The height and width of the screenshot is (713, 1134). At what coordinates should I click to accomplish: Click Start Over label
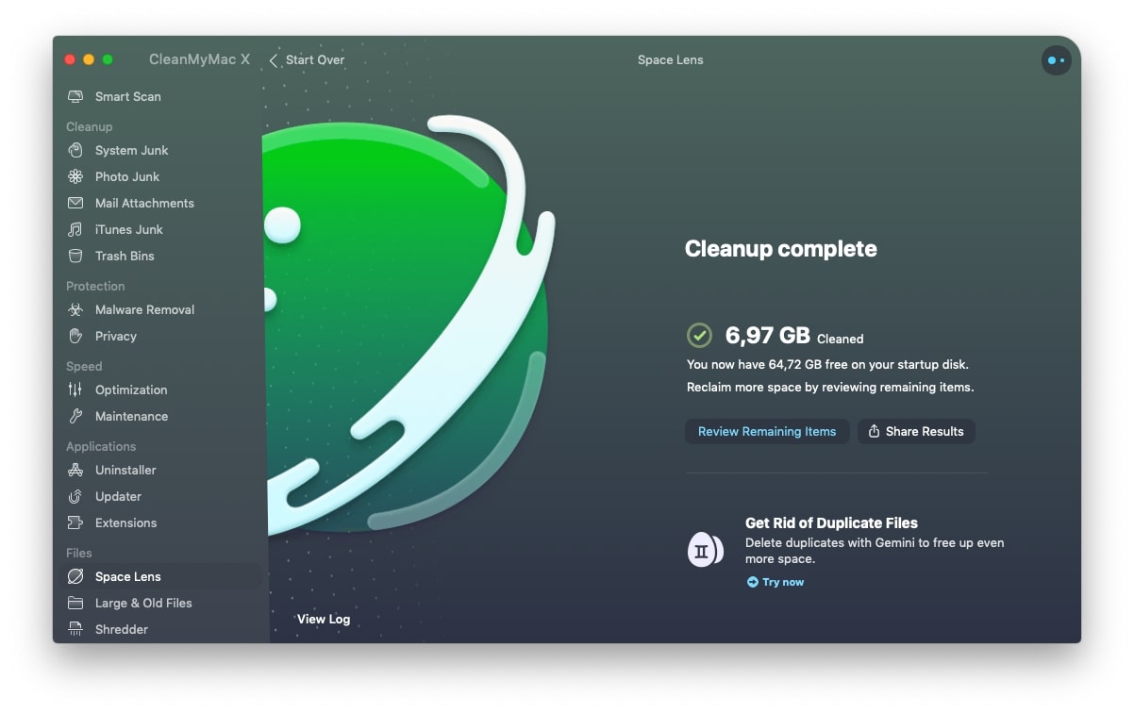pos(315,60)
